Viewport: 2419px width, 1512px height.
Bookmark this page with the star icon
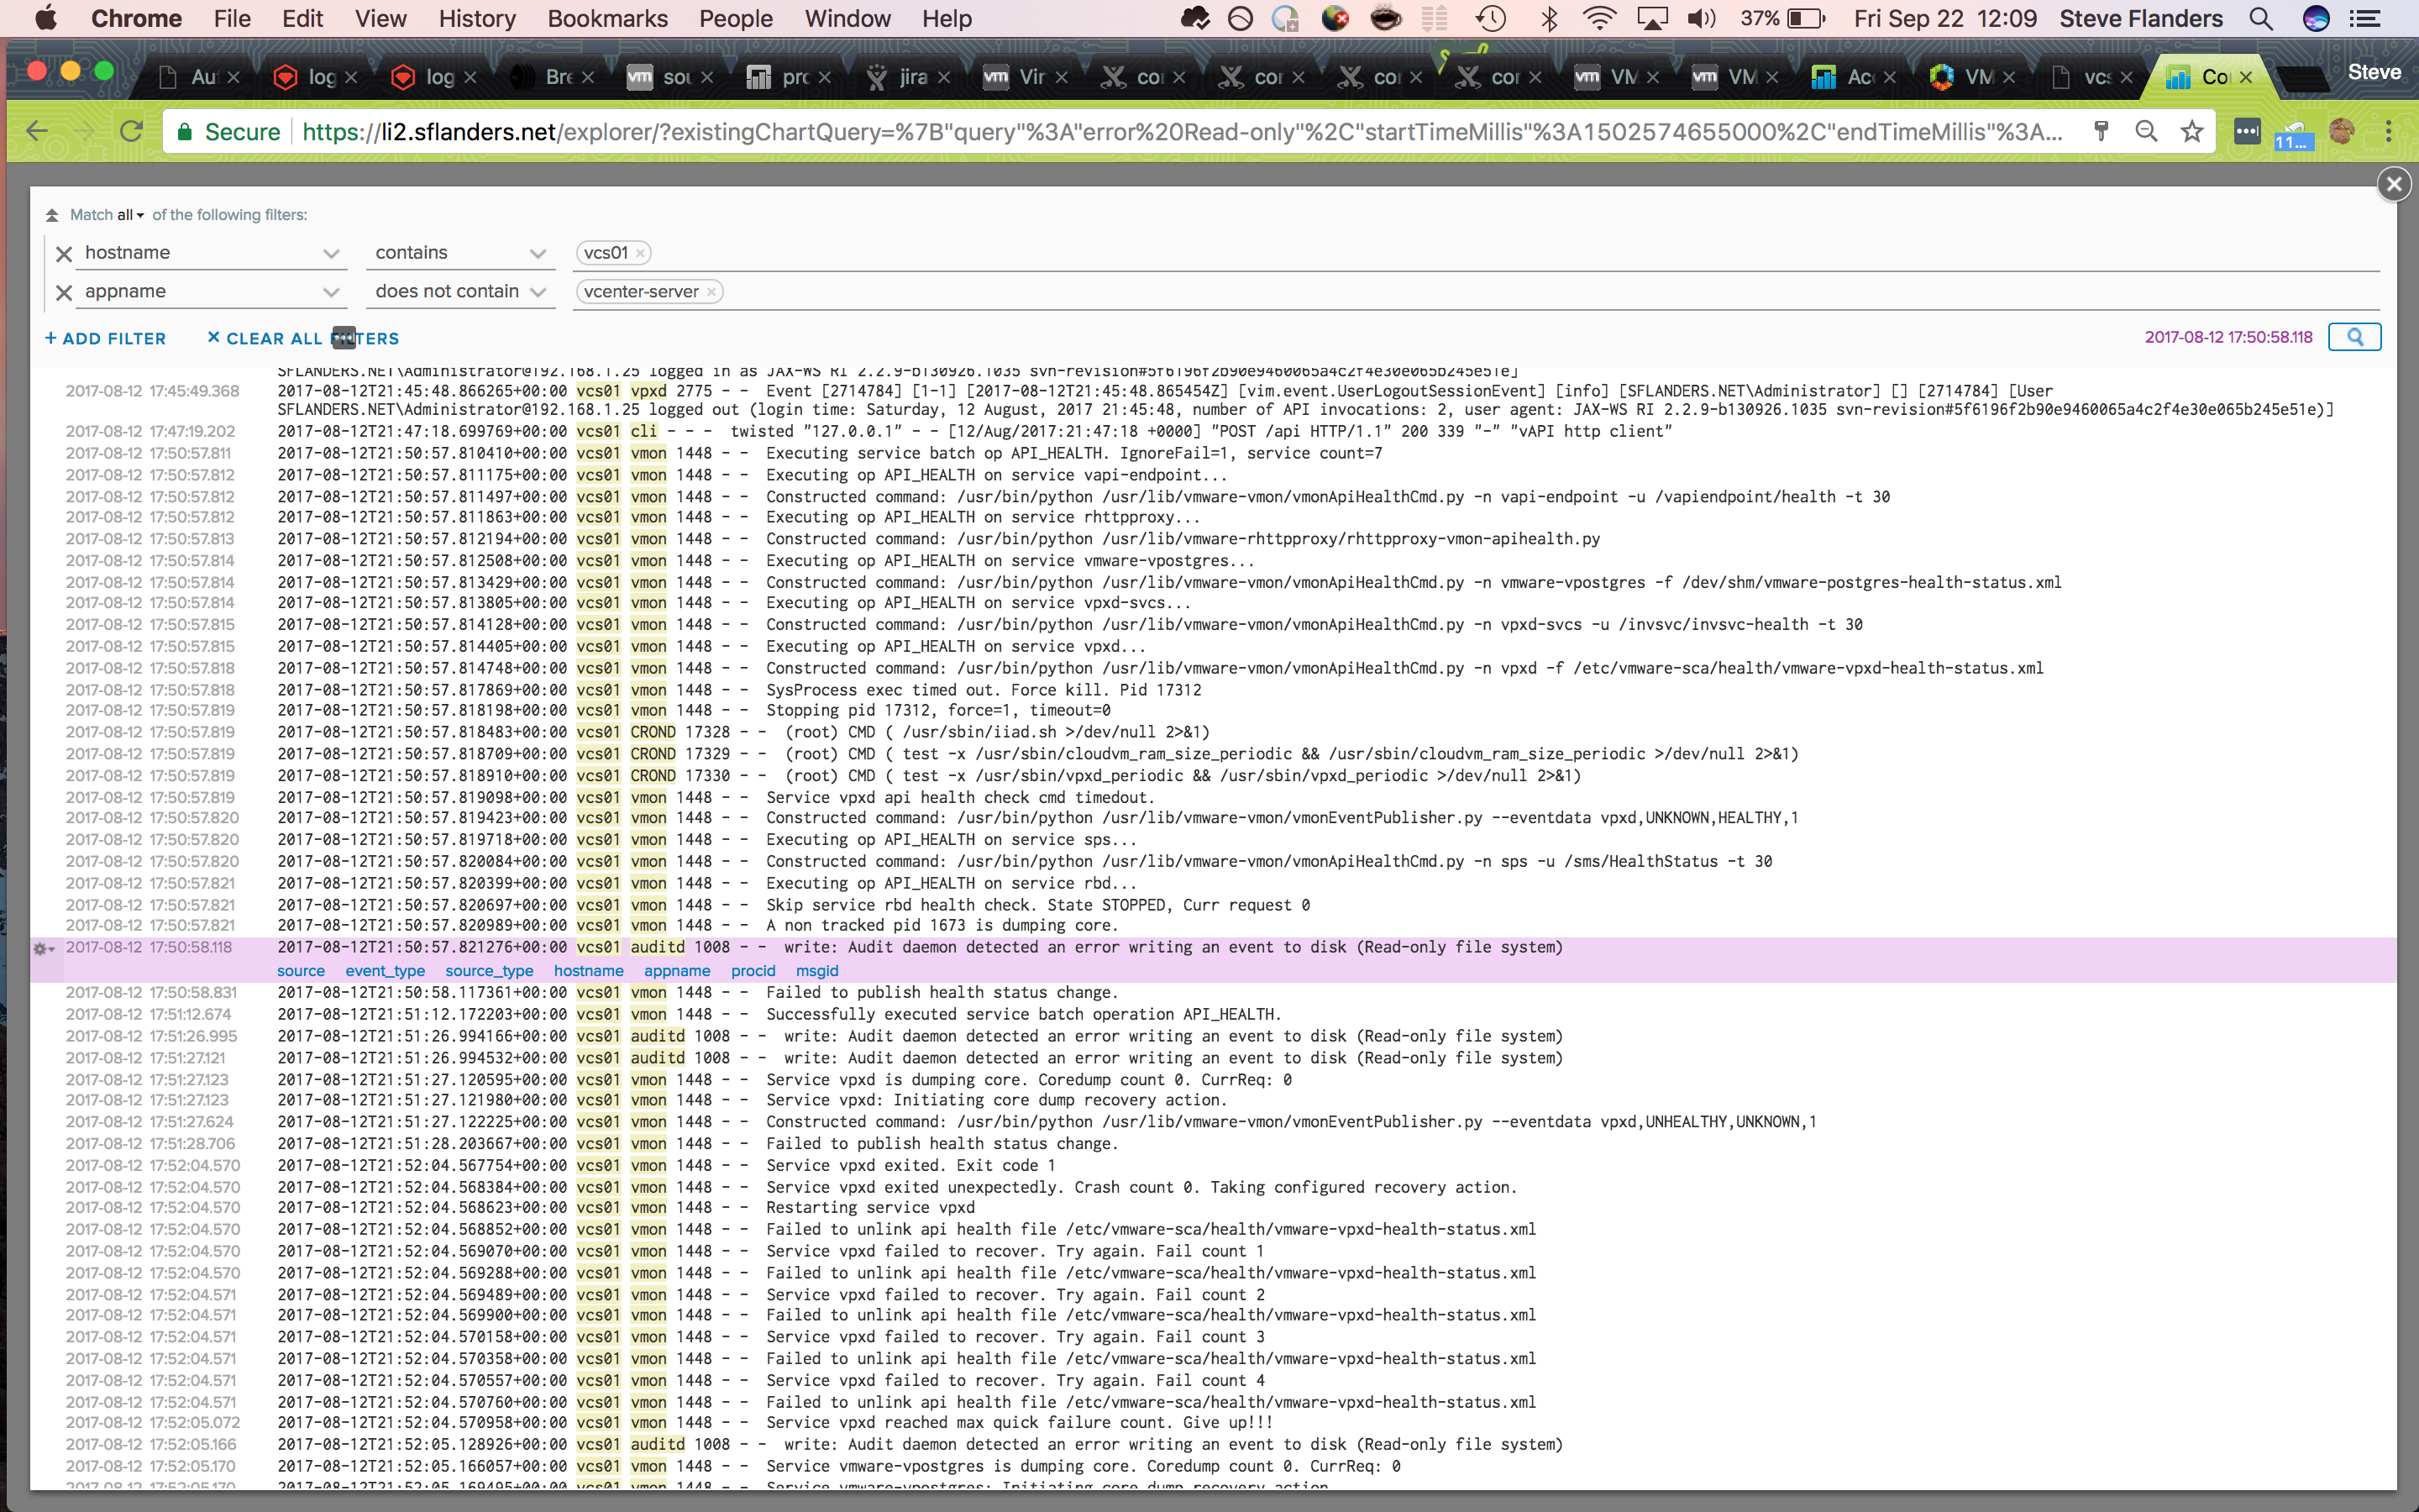(2191, 132)
